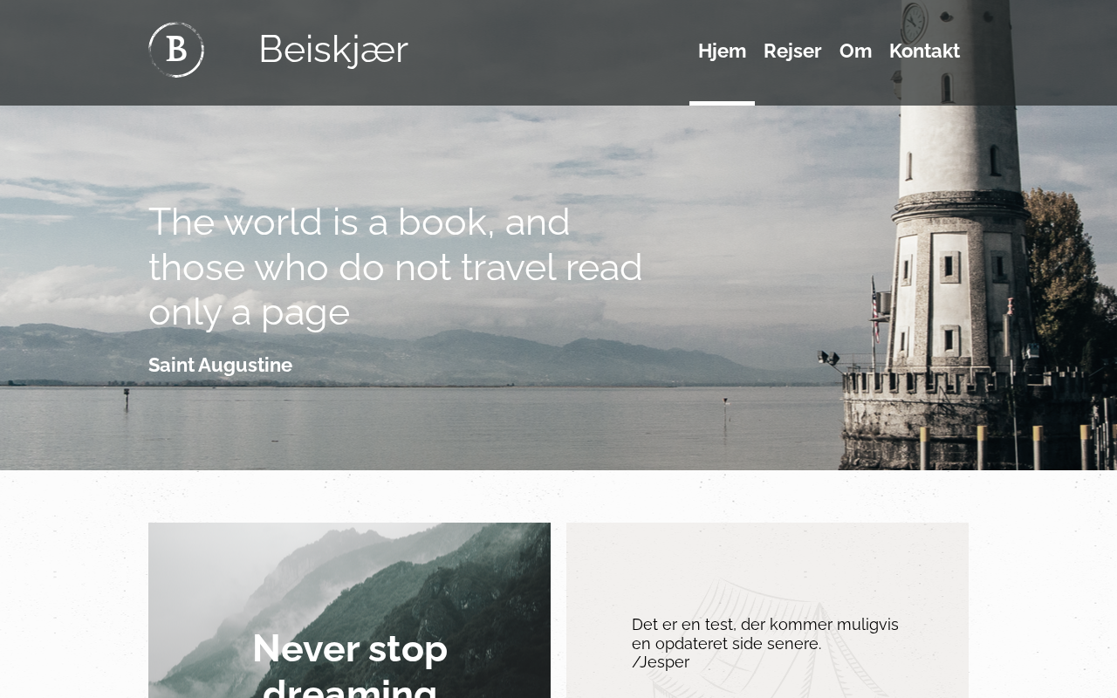
Task: Click the quote heading about the world being a book
Action: pyautogui.click(x=395, y=267)
